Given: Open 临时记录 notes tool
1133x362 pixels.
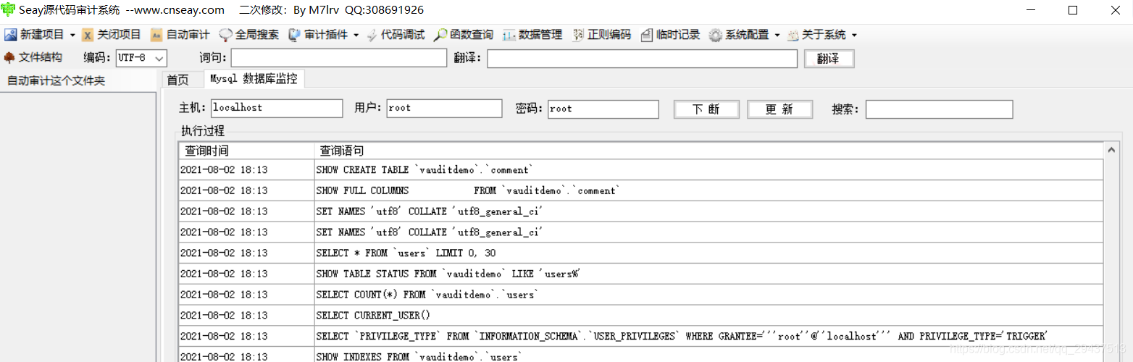Looking at the screenshot, I should point(670,35).
